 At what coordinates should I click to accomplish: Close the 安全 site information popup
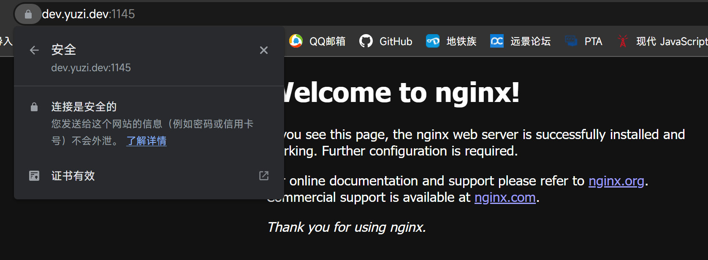(264, 51)
